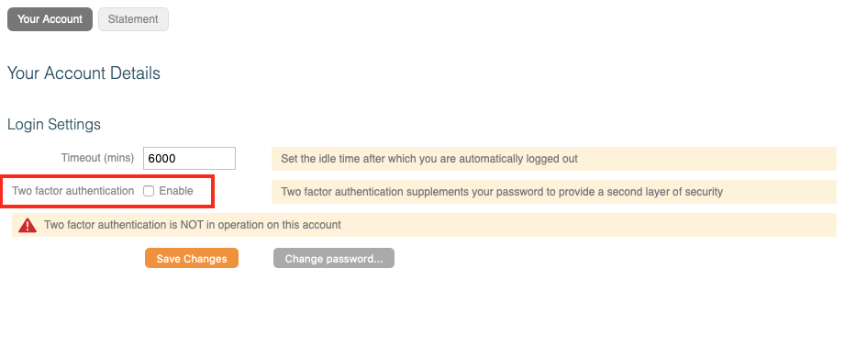Click the idle time logout hint banner
The height and width of the screenshot is (358, 856).
coord(553,159)
